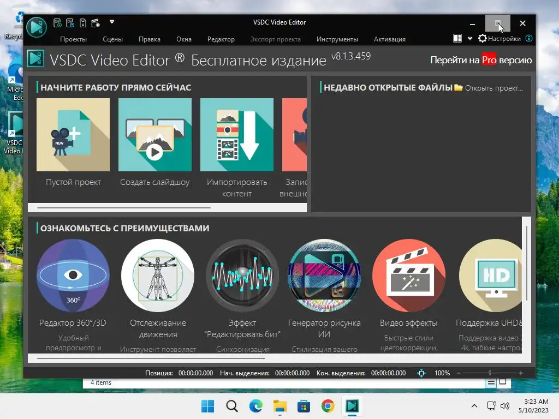Select Импортировать контент tile

tap(237, 135)
